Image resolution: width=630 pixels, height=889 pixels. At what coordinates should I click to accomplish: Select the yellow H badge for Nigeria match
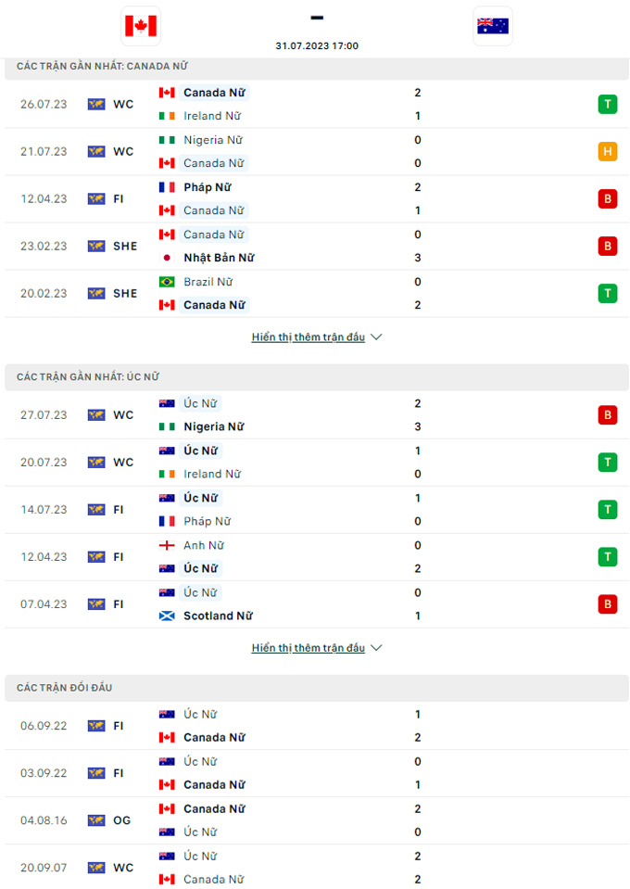(x=608, y=151)
